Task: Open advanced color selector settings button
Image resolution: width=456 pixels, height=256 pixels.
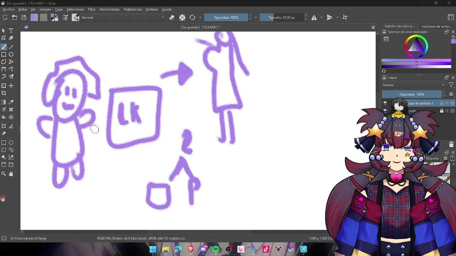Action: coord(386,39)
